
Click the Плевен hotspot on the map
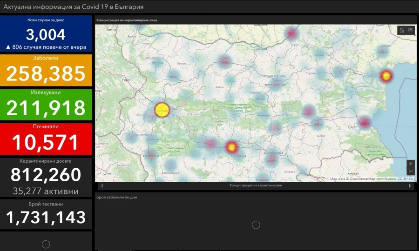pos(225,61)
